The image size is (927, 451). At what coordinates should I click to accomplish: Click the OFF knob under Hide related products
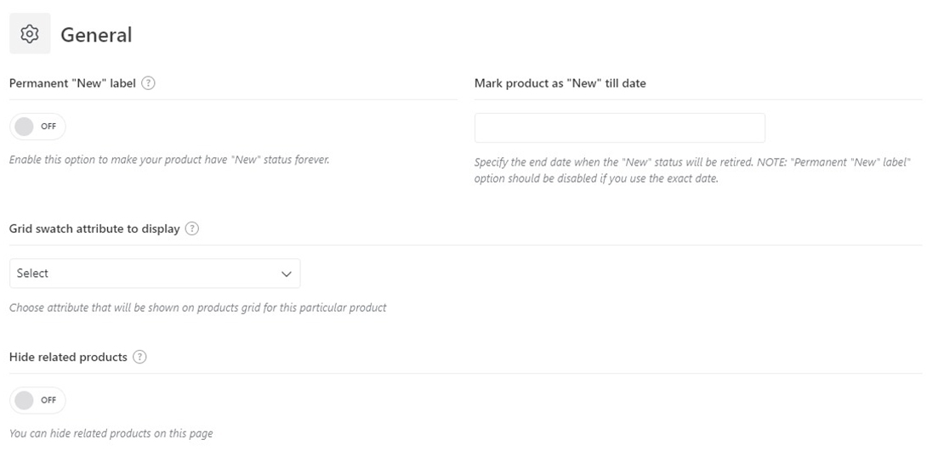[25, 400]
